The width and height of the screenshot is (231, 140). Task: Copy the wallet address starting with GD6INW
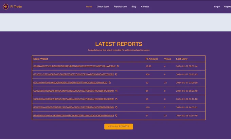point(118,66)
